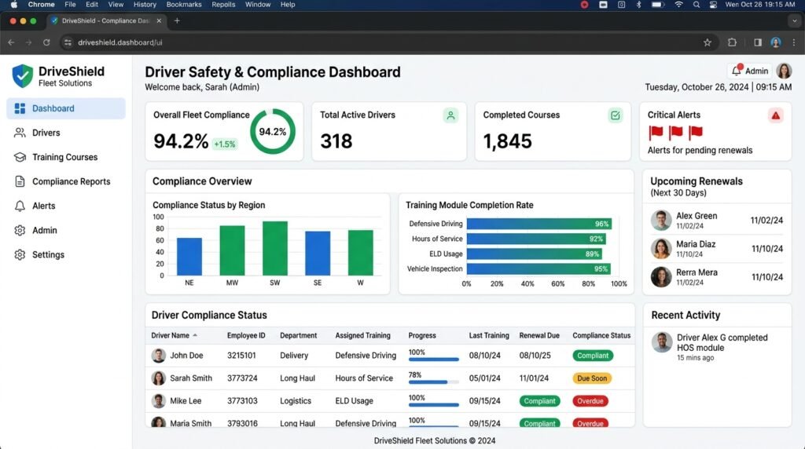The width and height of the screenshot is (805, 449).
Task: Click the Settings gear icon in sidebar
Action: 20,255
